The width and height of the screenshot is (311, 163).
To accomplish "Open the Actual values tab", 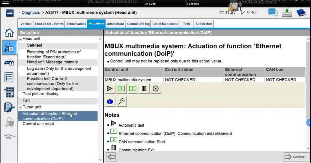I will [x=76, y=24].
